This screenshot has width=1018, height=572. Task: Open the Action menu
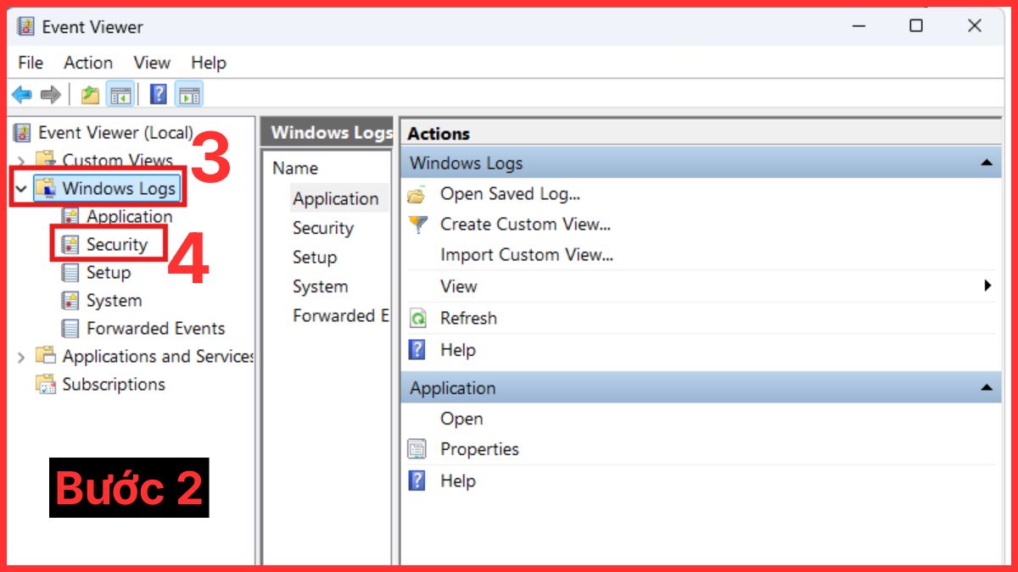point(88,63)
